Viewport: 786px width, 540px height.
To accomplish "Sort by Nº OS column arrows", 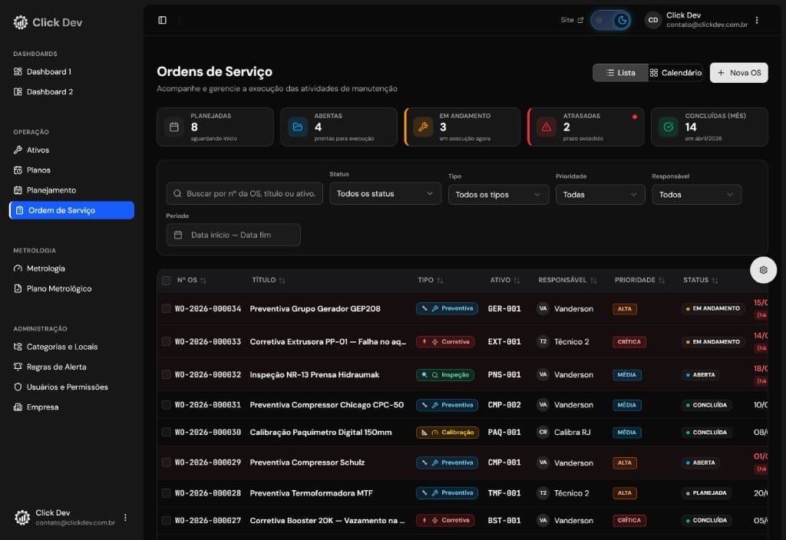I will click(x=203, y=281).
